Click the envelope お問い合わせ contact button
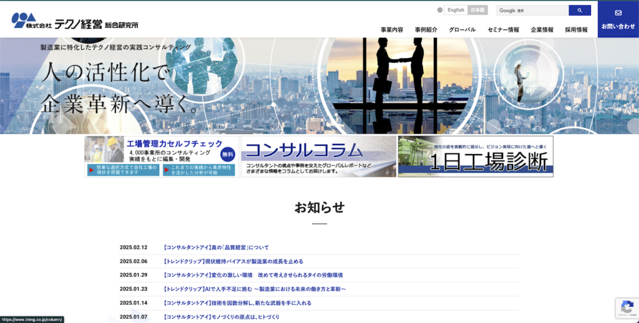The width and height of the screenshot is (639, 323). [x=618, y=19]
